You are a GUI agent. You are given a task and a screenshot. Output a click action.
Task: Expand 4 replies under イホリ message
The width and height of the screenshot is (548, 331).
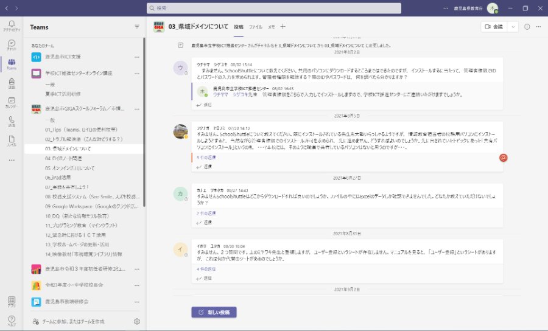tap(206, 269)
